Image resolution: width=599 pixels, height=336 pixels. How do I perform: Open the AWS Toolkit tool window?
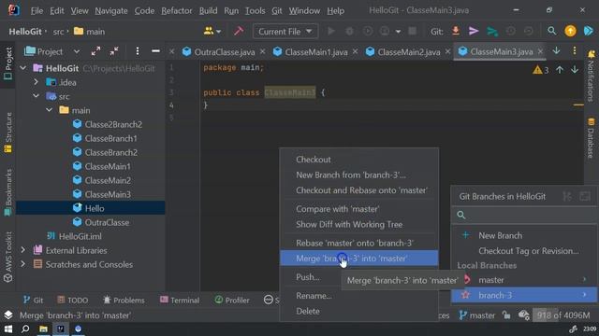[x=7, y=258]
